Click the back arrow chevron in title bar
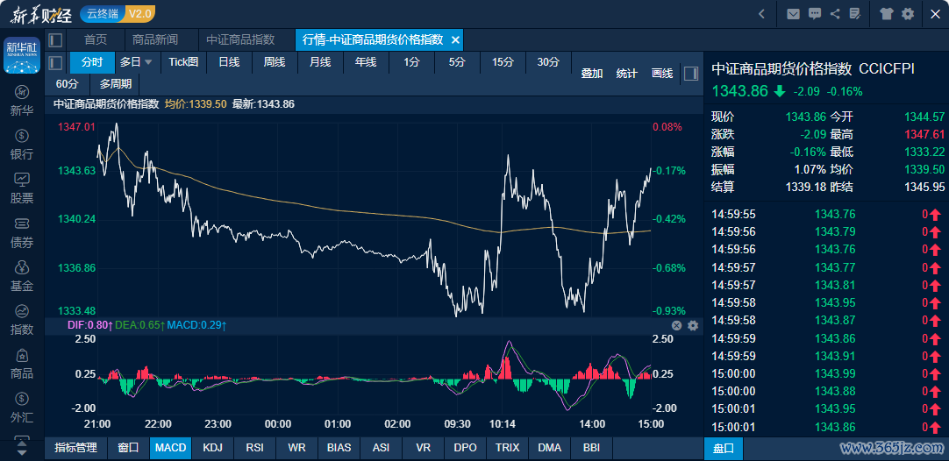Screen dimensions: 949x461 762,14
